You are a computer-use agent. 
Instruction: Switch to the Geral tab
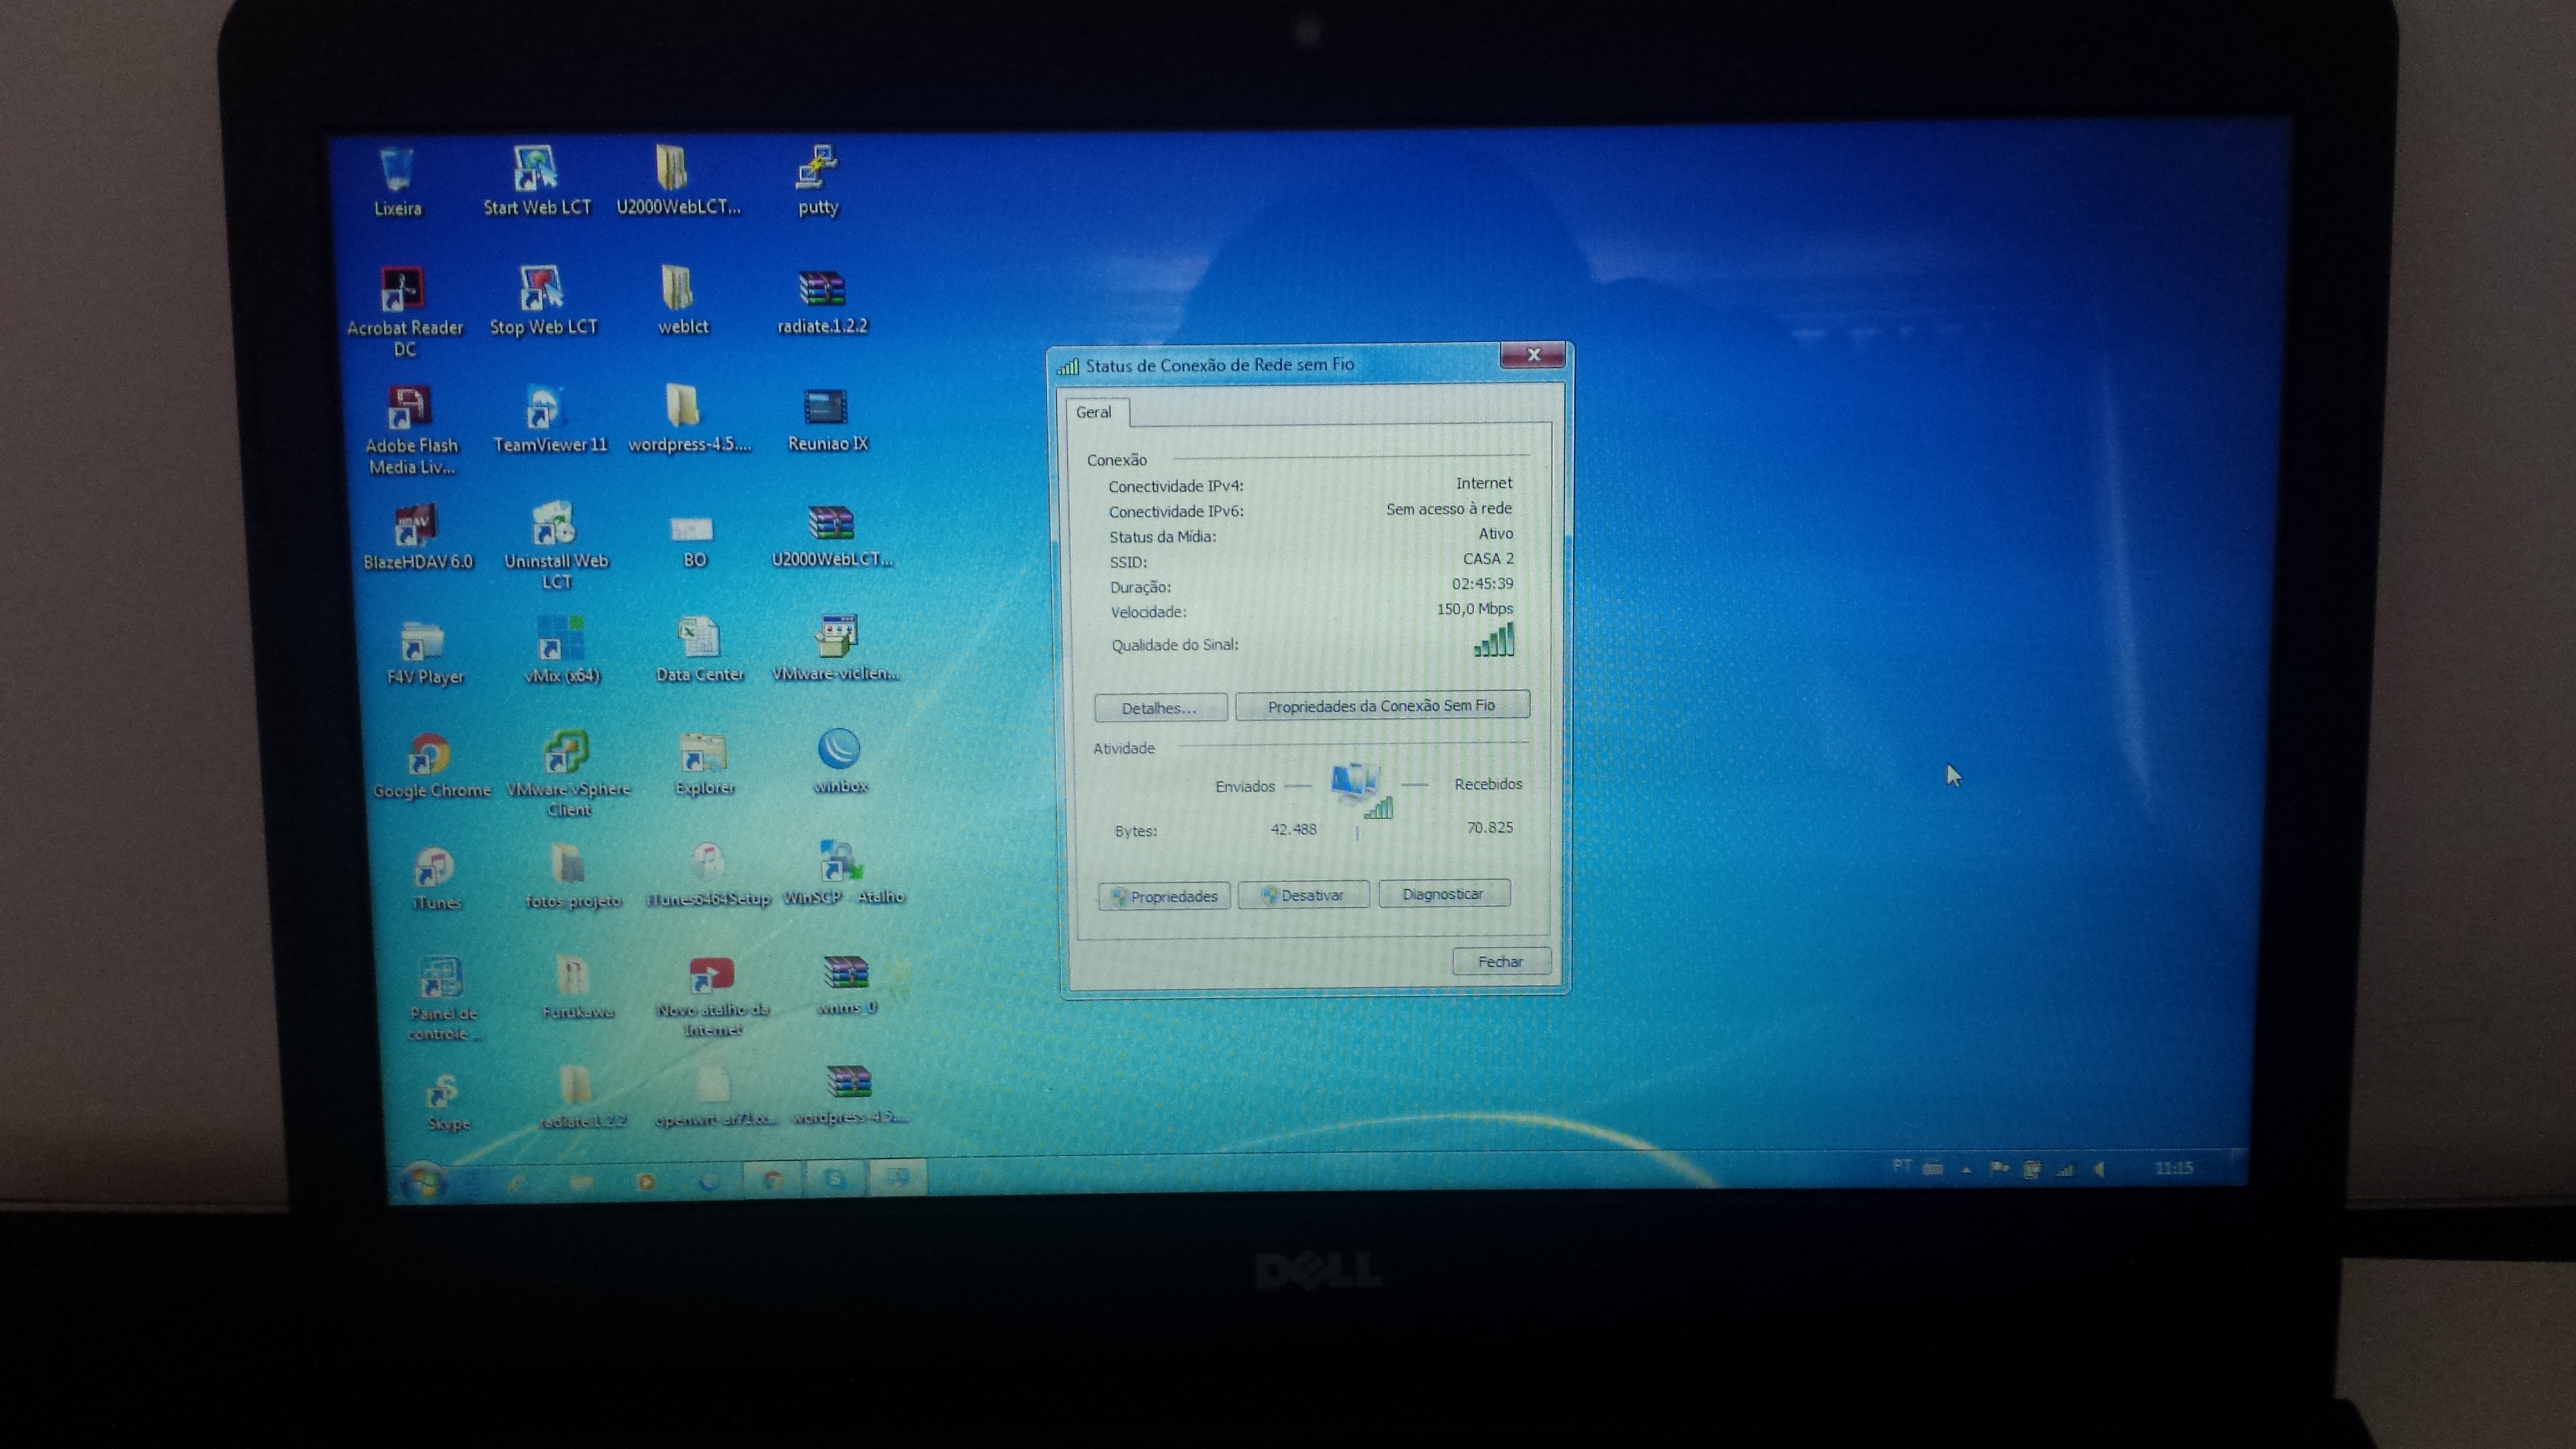pos(1093,412)
